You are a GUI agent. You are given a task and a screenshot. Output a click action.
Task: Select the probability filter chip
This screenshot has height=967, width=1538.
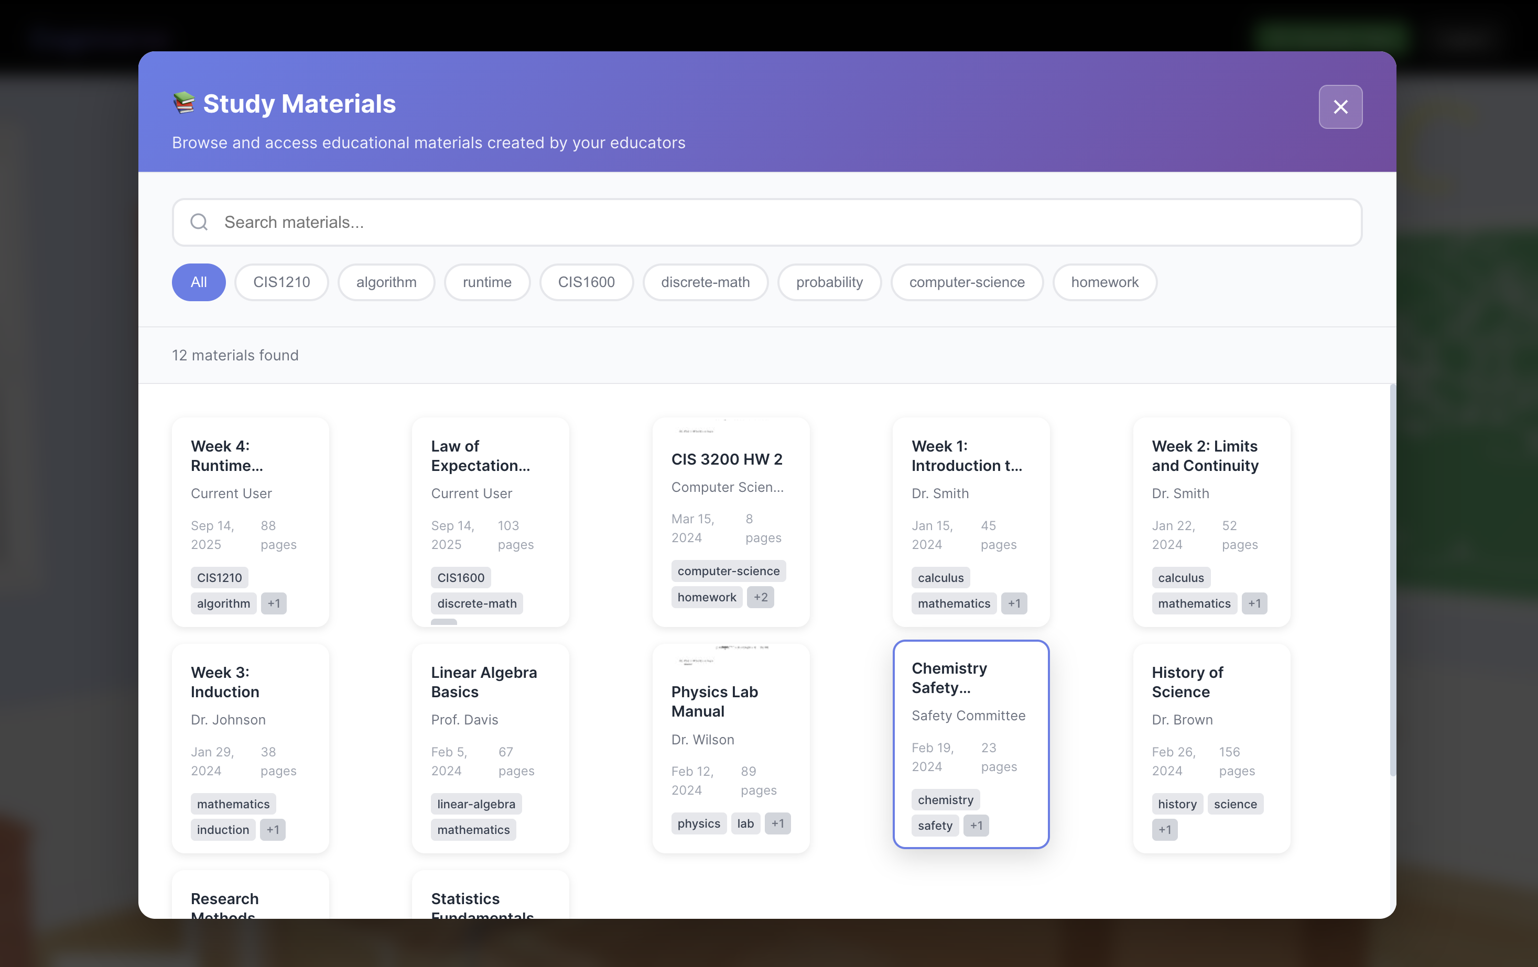tap(828, 282)
